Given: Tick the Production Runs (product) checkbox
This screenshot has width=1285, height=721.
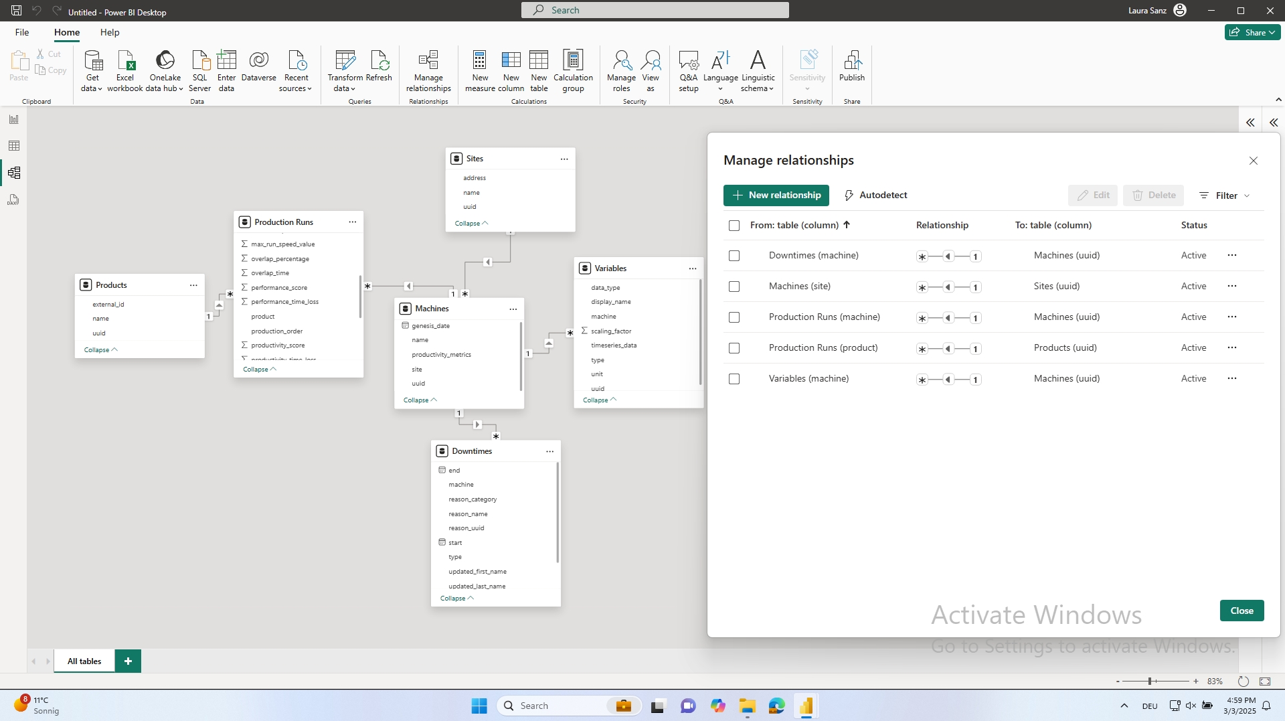Looking at the screenshot, I should pyautogui.click(x=734, y=348).
